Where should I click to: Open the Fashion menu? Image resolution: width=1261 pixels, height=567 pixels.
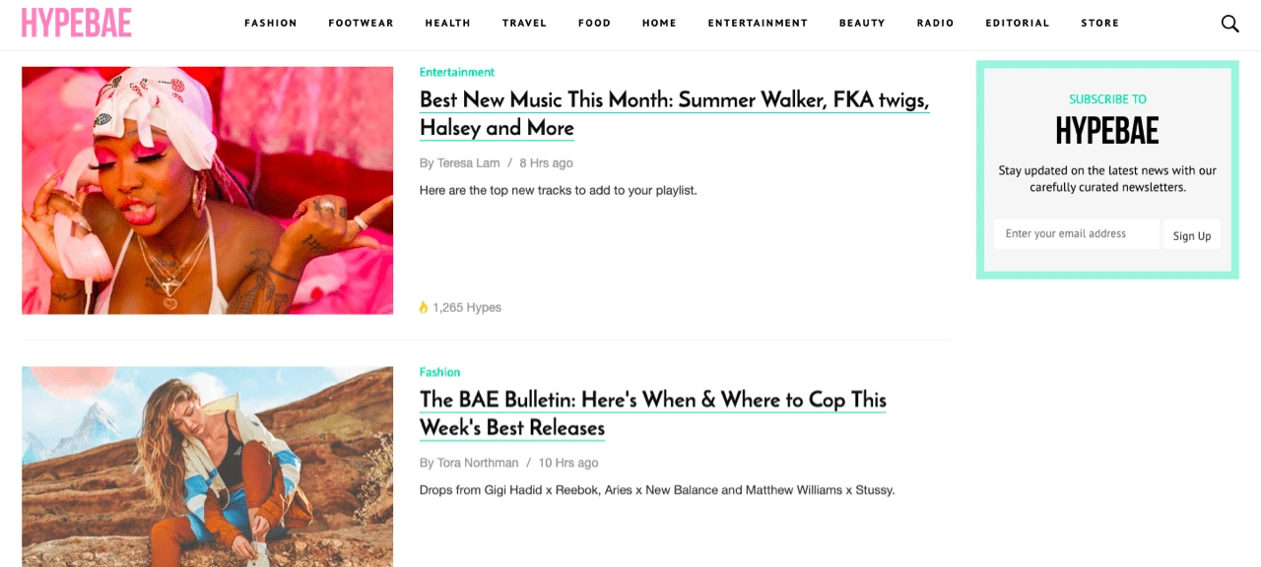click(271, 24)
